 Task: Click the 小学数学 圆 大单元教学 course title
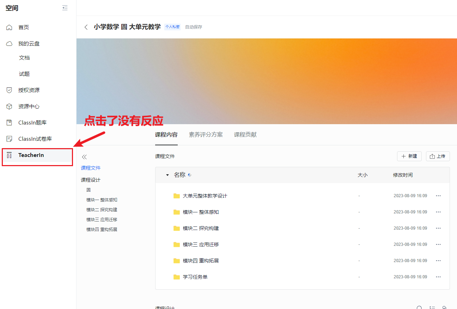point(127,27)
